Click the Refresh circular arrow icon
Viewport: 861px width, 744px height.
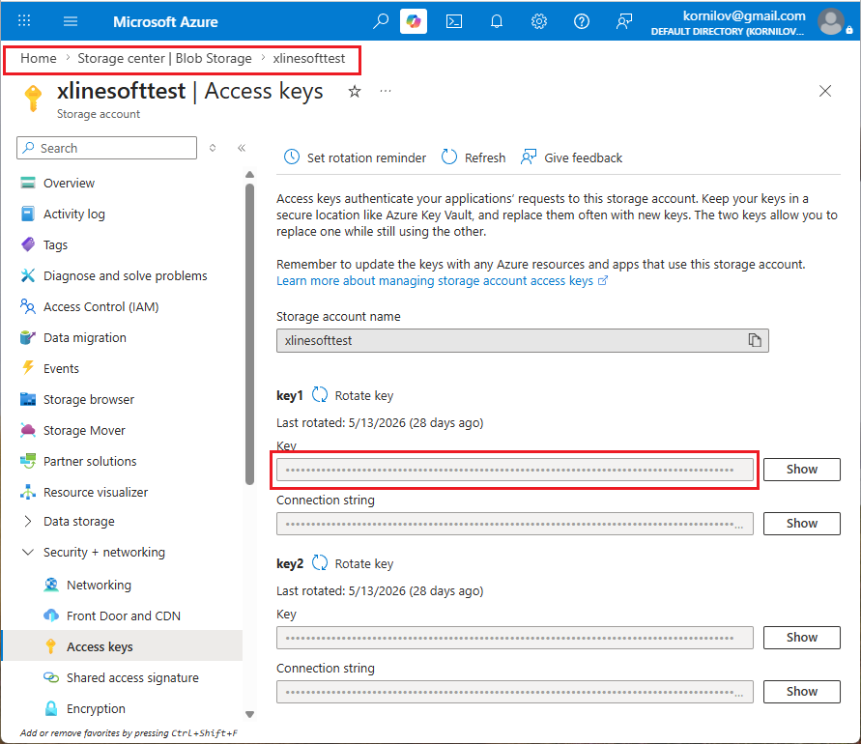tap(449, 157)
